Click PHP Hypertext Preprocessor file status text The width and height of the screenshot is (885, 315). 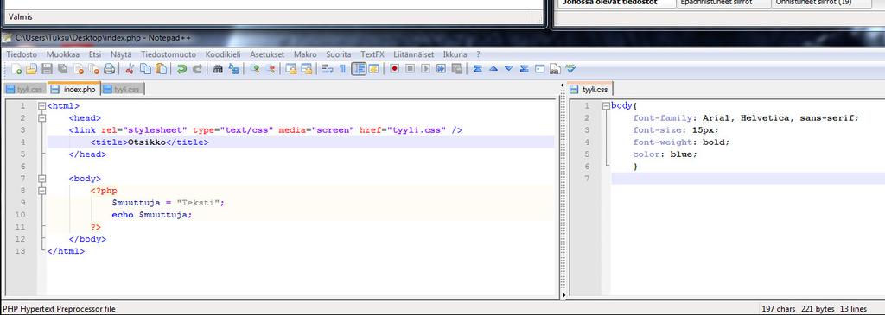click(x=59, y=309)
